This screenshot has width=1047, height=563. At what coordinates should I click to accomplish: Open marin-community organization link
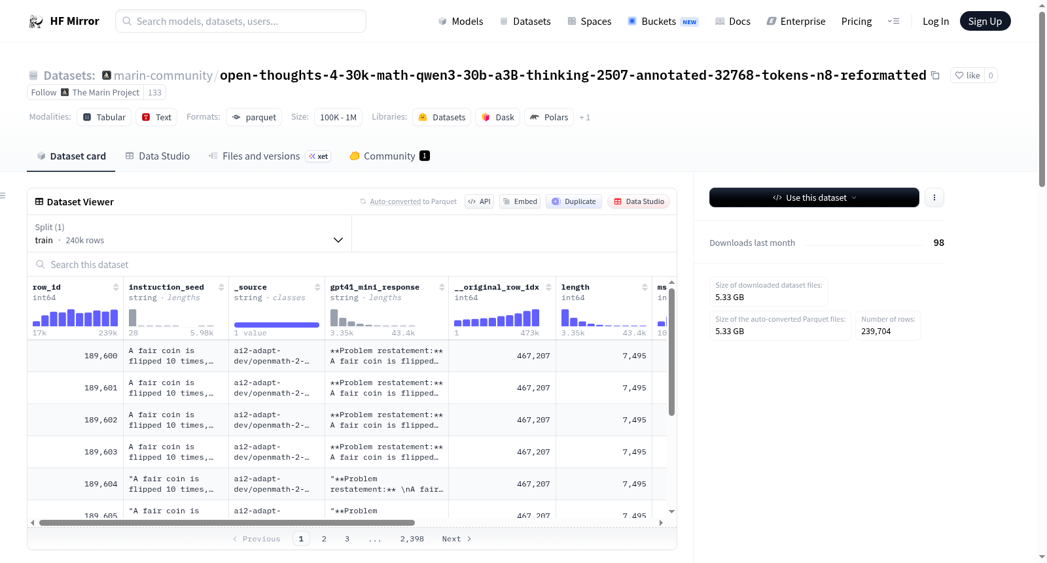click(163, 75)
